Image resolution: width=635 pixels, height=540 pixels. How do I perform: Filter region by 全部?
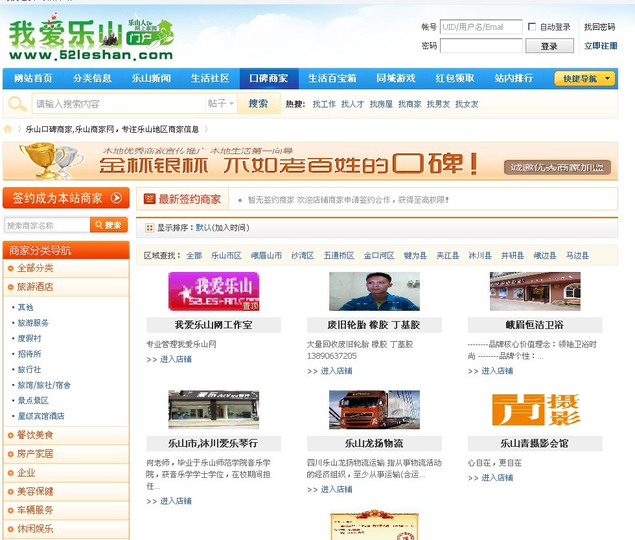[194, 255]
